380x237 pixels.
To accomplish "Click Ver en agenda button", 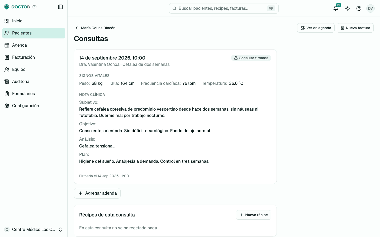I will [x=316, y=28].
